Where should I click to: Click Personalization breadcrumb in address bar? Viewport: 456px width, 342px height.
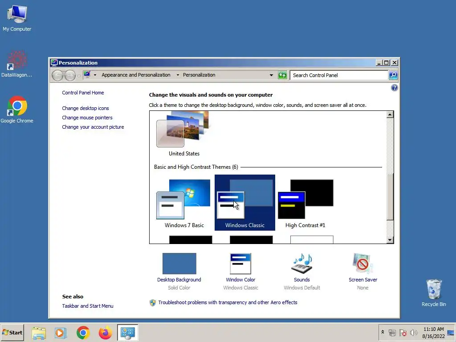pyautogui.click(x=199, y=75)
